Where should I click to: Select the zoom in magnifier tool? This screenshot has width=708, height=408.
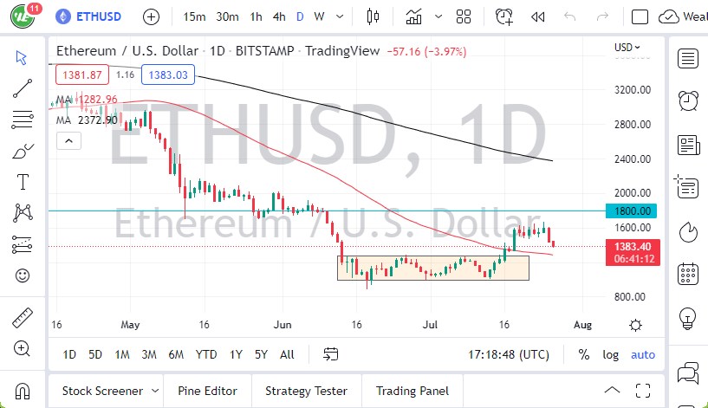[23, 349]
